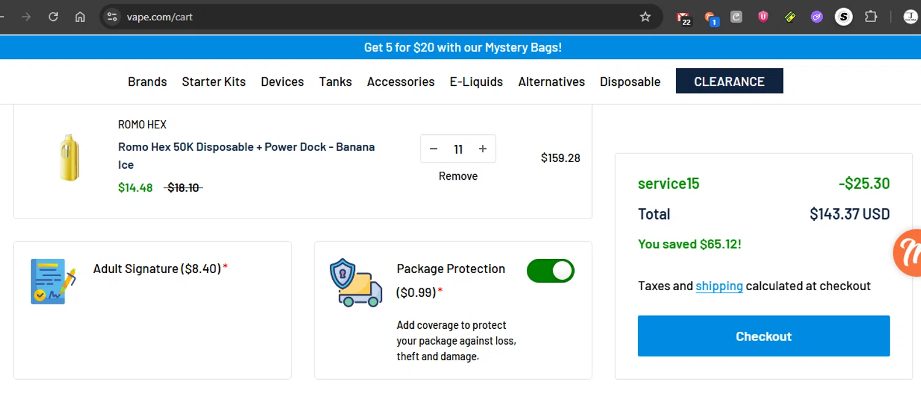Bookmark this page with the star icon
The width and height of the screenshot is (921, 400).
click(645, 17)
